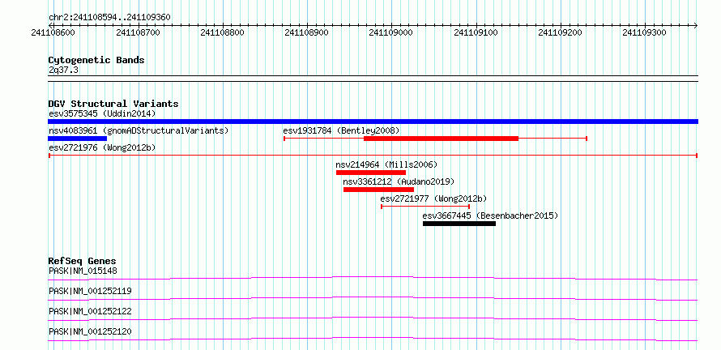Click ruler position 241108600

coord(53,32)
